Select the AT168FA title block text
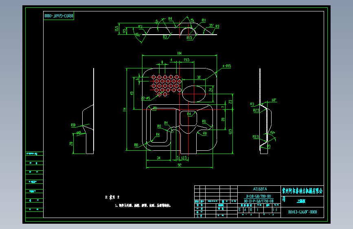 (260, 189)
